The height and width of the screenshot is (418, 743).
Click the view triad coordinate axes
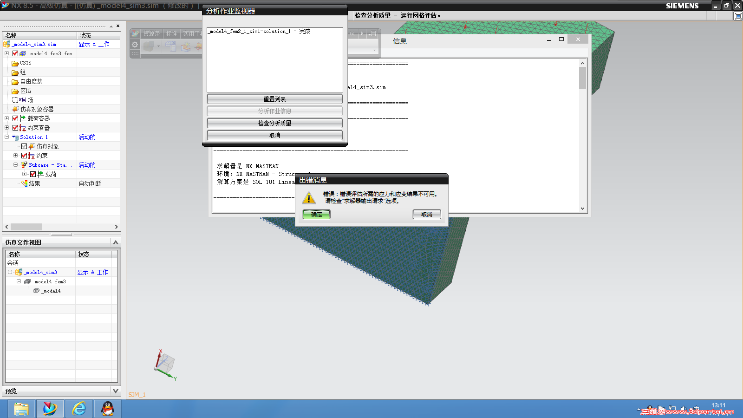164,365
